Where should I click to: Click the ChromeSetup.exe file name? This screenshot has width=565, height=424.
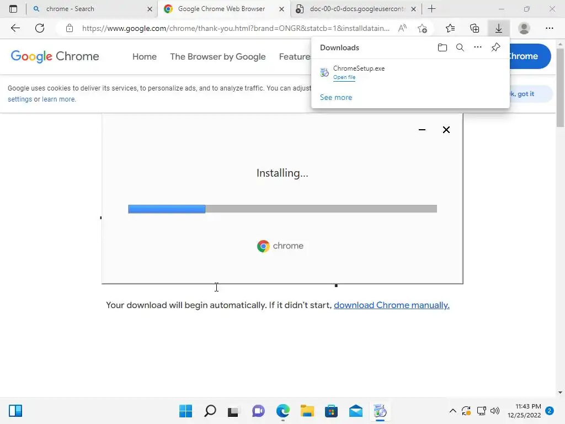pyautogui.click(x=359, y=68)
